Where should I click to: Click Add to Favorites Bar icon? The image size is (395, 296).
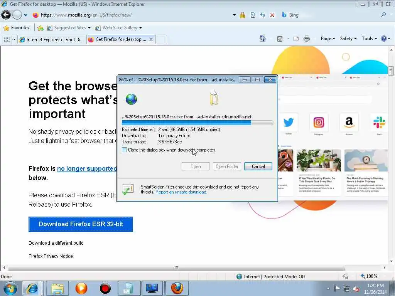[40, 28]
